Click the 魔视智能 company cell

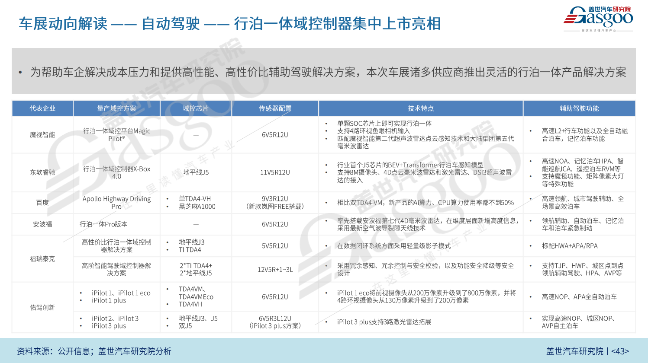(x=42, y=135)
